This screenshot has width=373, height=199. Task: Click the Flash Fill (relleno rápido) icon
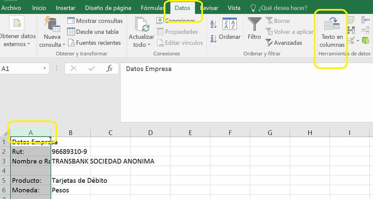pos(351,20)
